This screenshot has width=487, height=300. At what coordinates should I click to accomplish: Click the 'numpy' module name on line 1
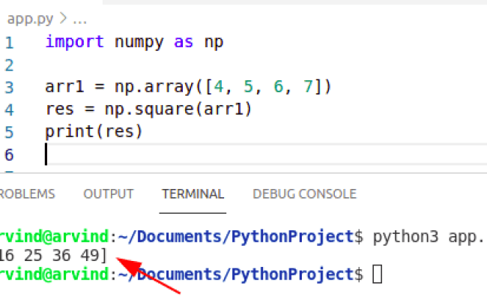tap(139, 43)
